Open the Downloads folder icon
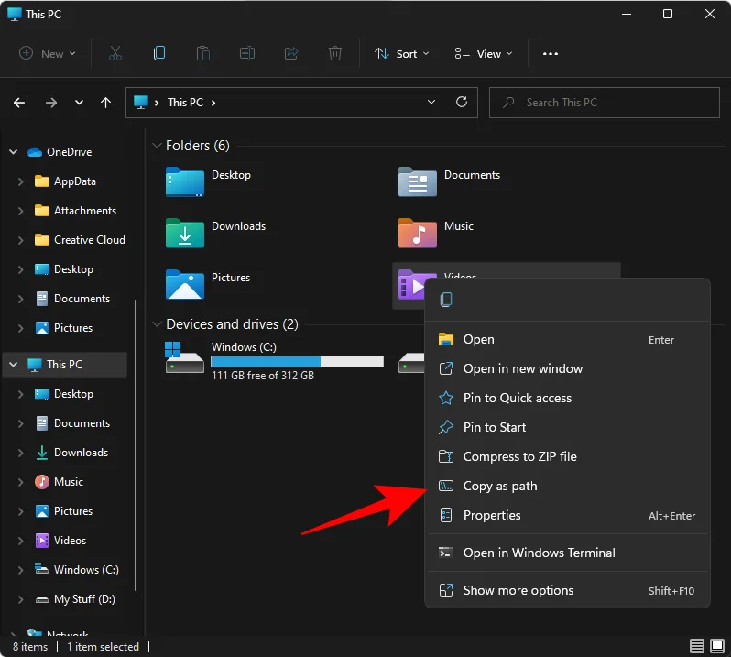Image resolution: width=731 pixels, height=657 pixels. pos(185,233)
